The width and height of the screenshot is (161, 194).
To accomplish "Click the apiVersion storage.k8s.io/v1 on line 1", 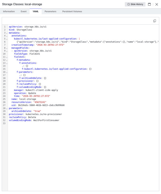I will pos(28,27).
